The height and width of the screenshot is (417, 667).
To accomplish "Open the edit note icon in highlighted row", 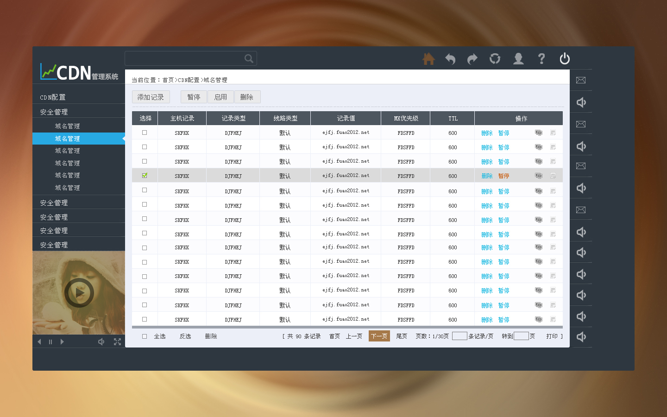I will 553,176.
